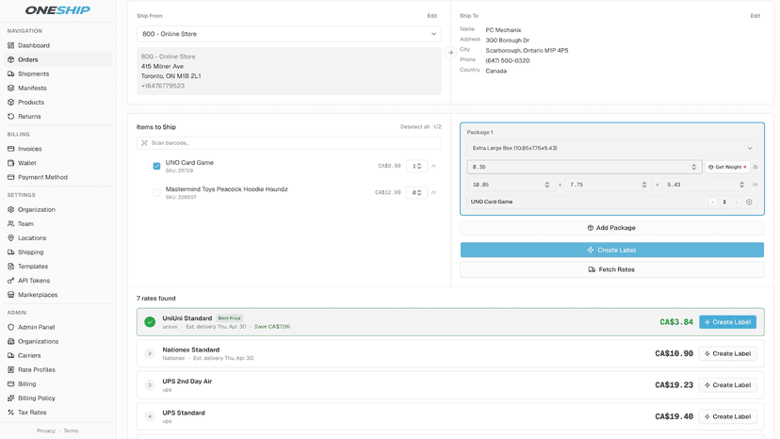
Task: Click the Locations pin icon
Action: point(11,238)
